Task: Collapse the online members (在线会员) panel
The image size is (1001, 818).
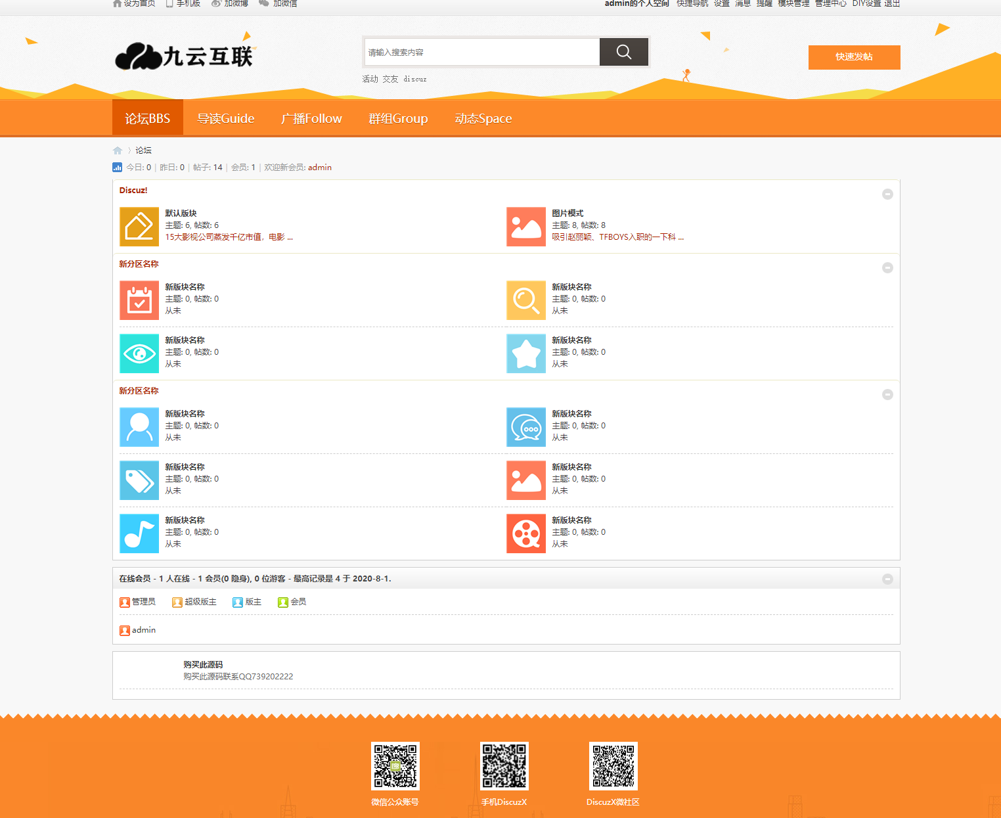Action: tap(887, 579)
